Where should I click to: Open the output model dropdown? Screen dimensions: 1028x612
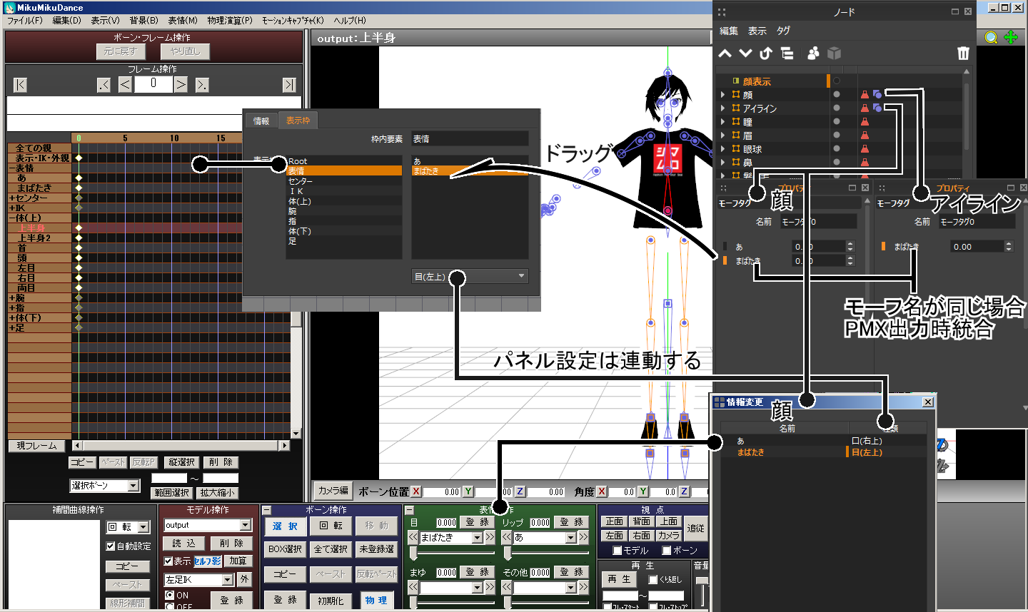tap(208, 525)
